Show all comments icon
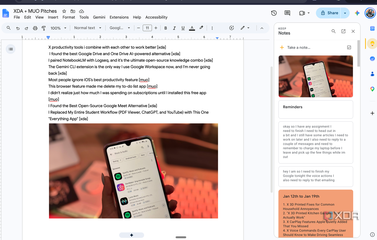 click(287, 13)
